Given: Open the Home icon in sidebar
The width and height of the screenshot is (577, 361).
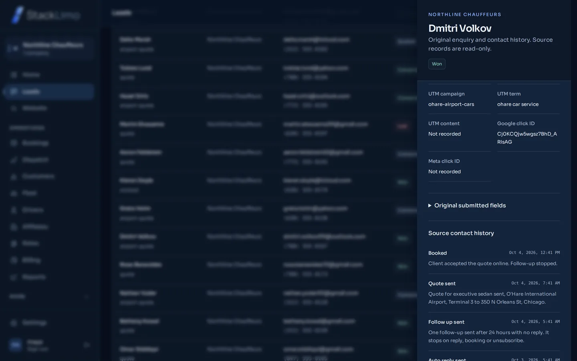Looking at the screenshot, I should 14,75.
